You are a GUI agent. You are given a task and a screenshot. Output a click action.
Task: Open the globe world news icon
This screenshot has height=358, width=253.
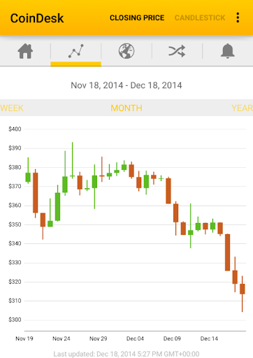127,51
